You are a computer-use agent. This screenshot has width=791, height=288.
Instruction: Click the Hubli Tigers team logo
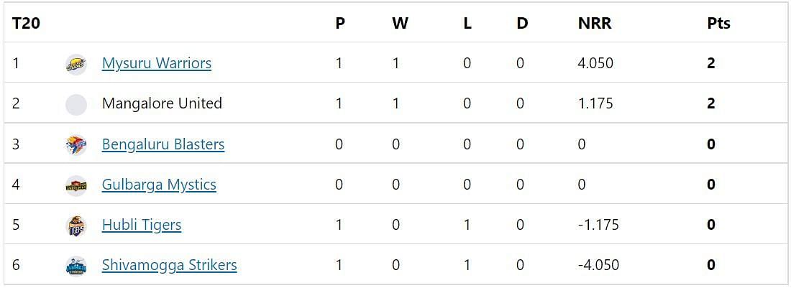(x=76, y=226)
